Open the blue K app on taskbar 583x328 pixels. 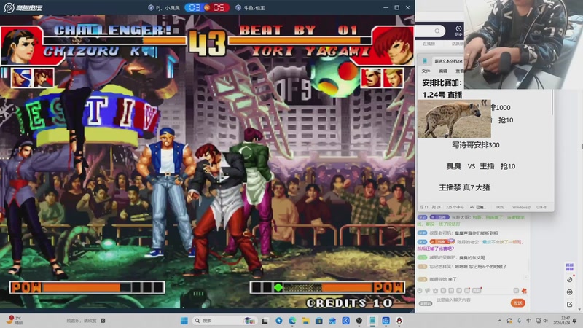pos(345,321)
